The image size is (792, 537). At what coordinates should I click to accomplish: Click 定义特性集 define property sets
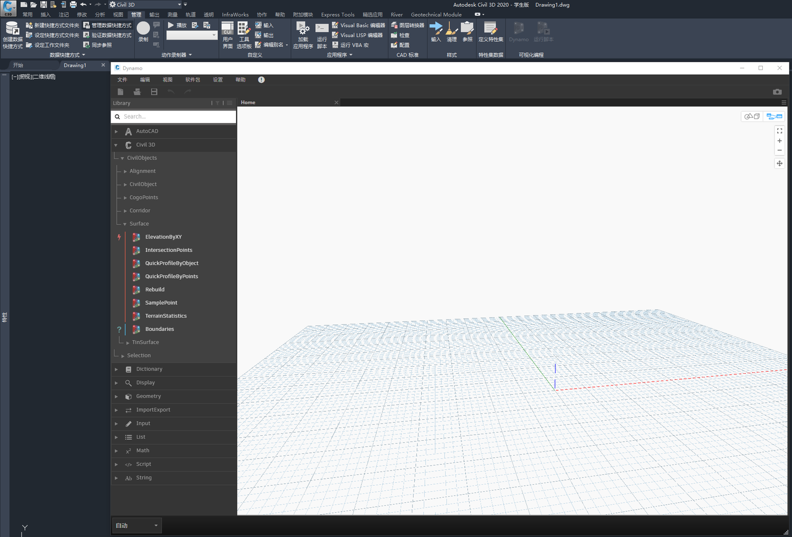491,31
